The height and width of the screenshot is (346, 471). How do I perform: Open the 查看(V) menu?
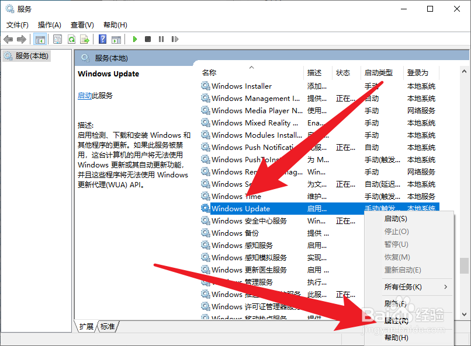pos(82,25)
